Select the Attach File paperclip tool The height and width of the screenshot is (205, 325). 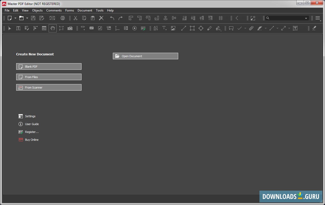click(251, 28)
